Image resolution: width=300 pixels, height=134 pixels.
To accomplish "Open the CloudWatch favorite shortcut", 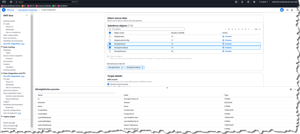I will coord(62,6).
